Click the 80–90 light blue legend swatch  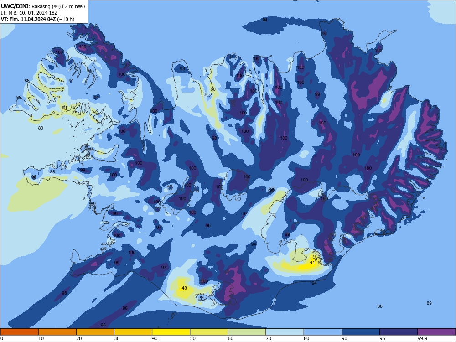click(x=323, y=332)
